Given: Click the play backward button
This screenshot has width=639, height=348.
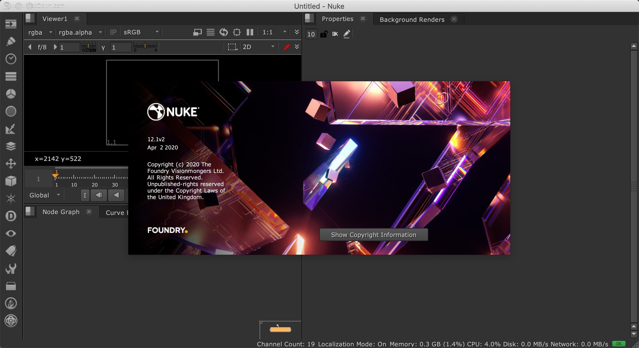Looking at the screenshot, I should [116, 195].
